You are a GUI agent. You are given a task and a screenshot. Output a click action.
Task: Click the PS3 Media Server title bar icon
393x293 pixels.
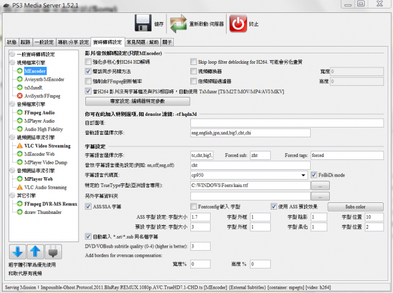coord(6,6)
